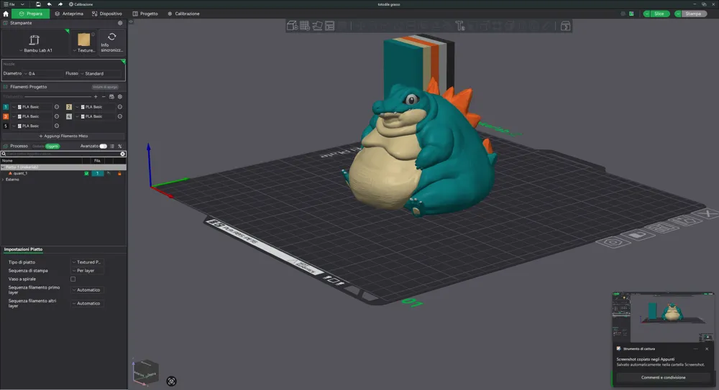Click teal filament 1 color swatch
Screen dimensions: 719x390
coord(6,107)
